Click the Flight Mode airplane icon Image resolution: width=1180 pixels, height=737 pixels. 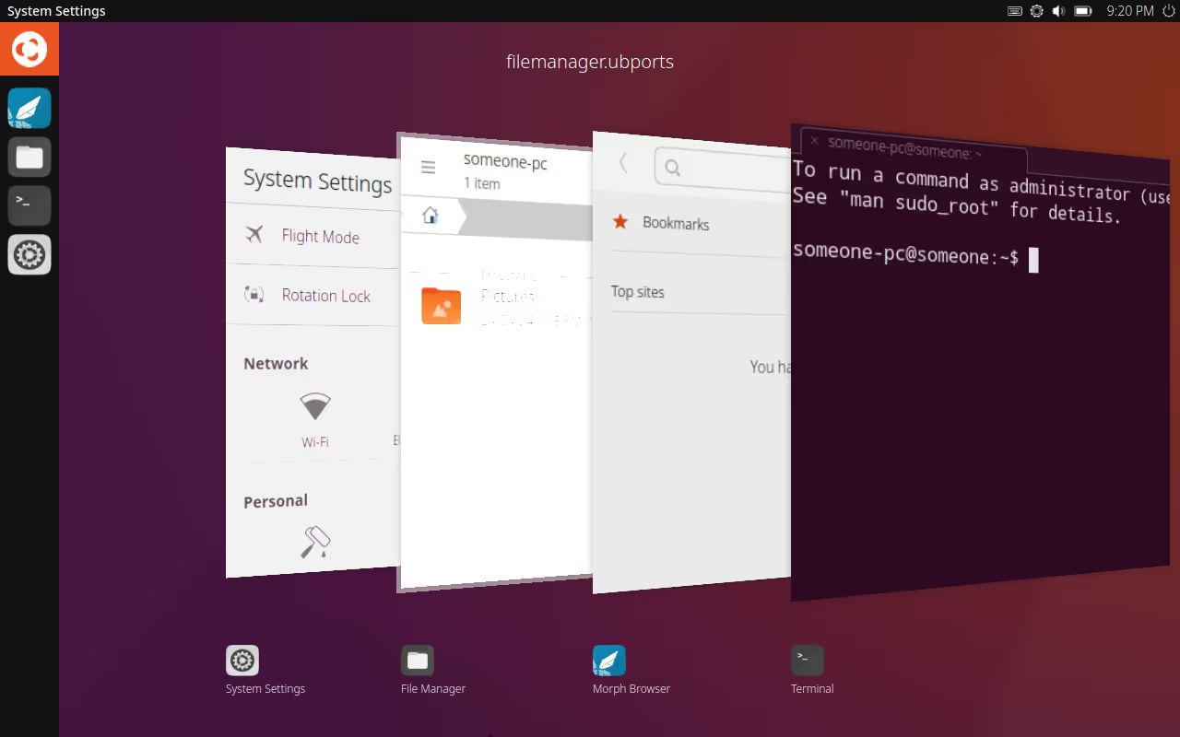pyautogui.click(x=254, y=234)
